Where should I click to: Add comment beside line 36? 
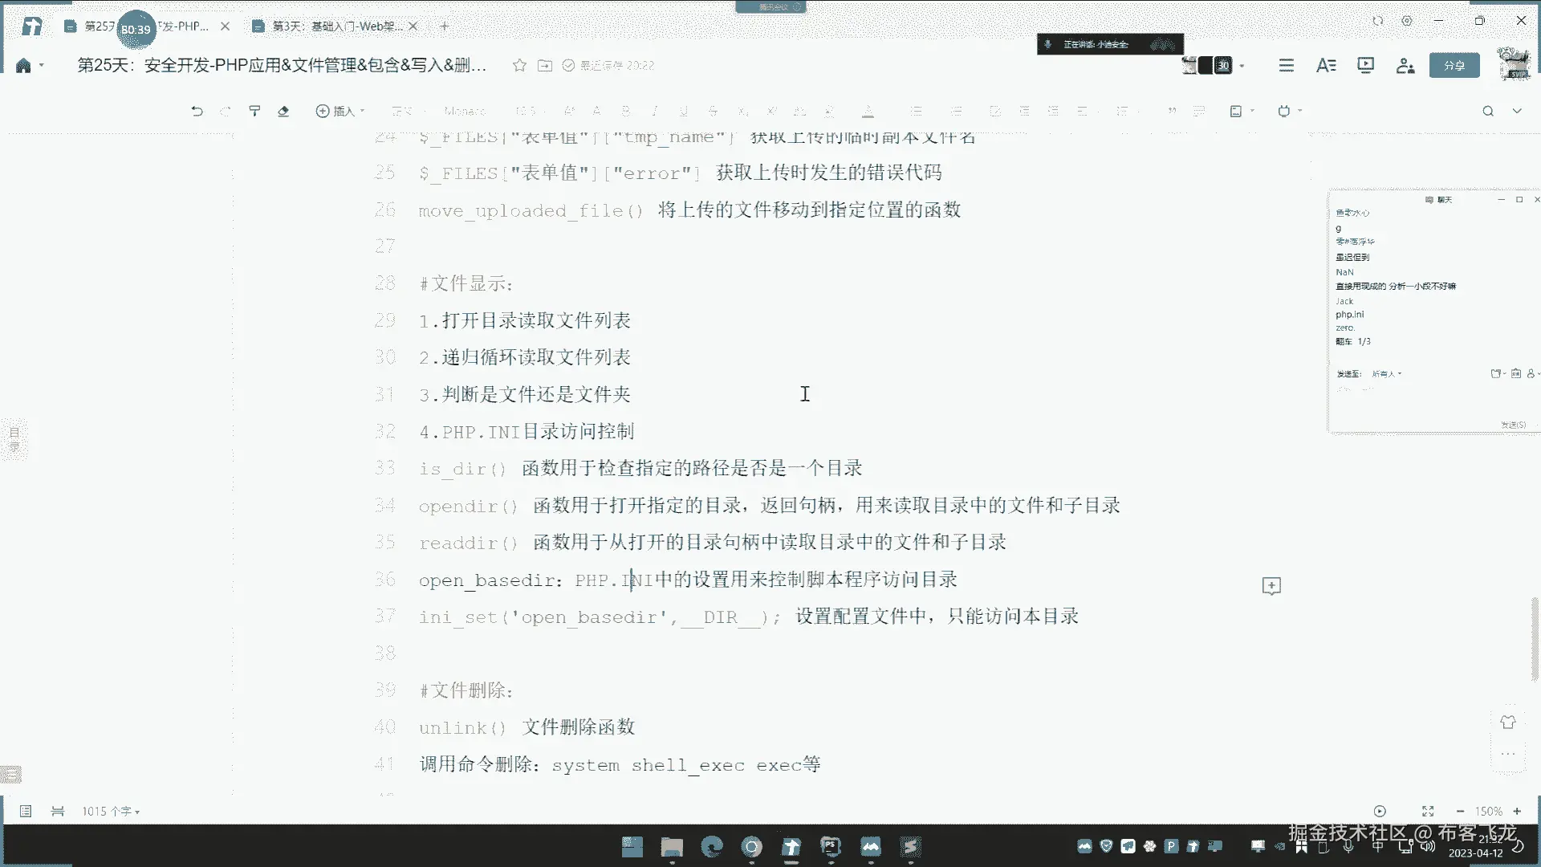tap(1271, 586)
